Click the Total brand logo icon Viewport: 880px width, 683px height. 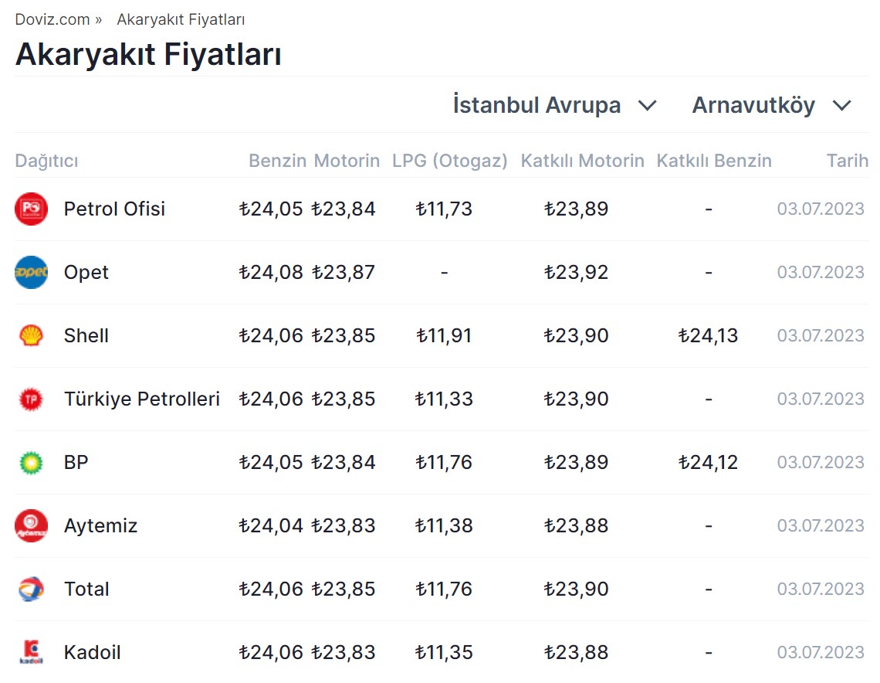tap(31, 590)
